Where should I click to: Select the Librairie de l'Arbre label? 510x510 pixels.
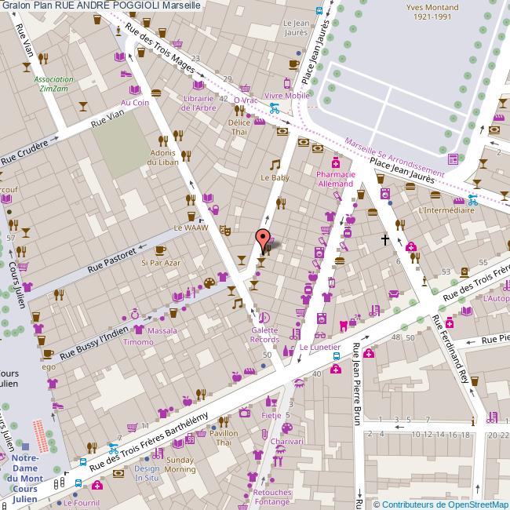[x=198, y=104]
